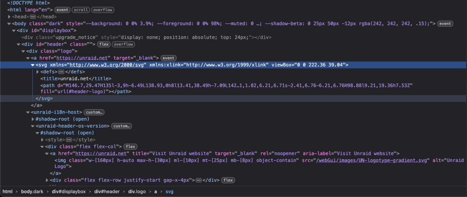Viewport: 467px width, 197px height.
Task: Select div.logo breadcrumb
Action: pos(137,191)
